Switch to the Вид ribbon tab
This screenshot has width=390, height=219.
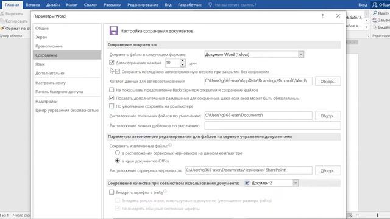click(x=168, y=5)
